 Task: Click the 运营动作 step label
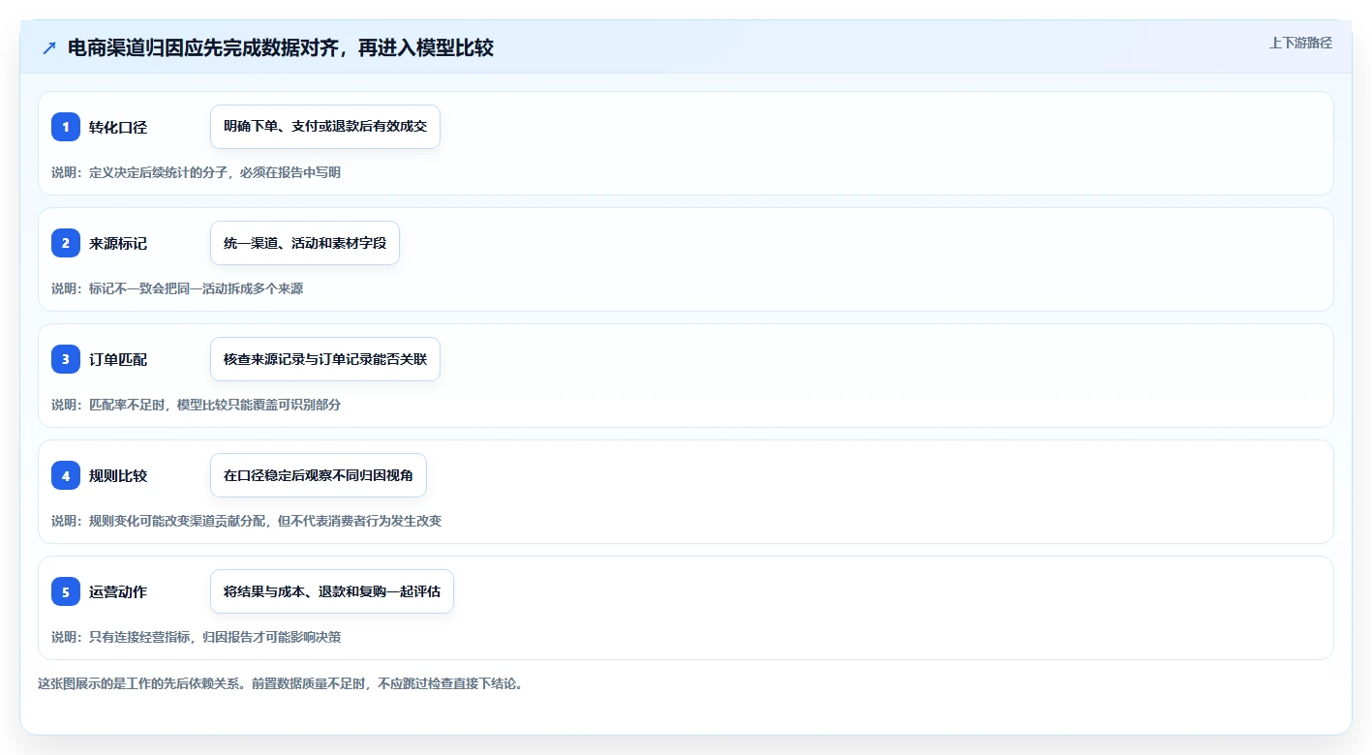click(118, 591)
